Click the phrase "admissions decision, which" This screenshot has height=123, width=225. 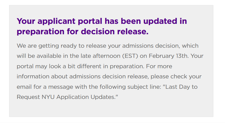(x=160, y=46)
